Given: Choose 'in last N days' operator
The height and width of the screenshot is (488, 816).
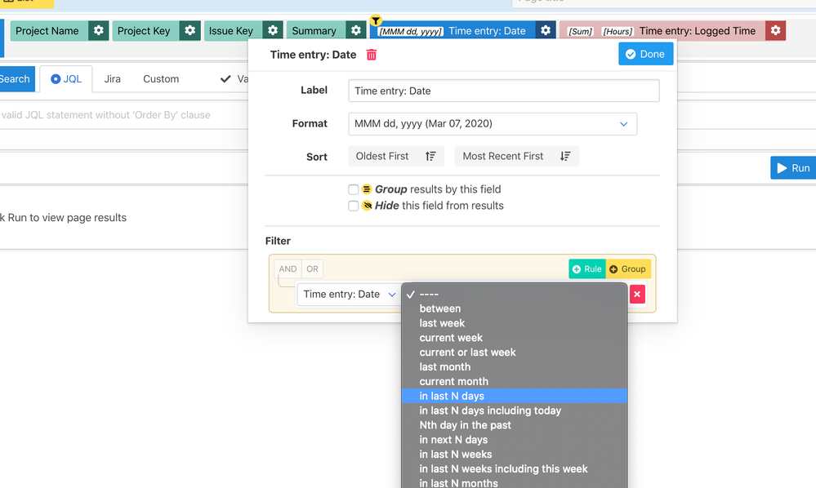Looking at the screenshot, I should 514,396.
